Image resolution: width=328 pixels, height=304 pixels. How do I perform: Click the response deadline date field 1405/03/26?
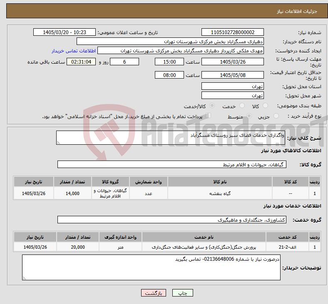[x=232, y=62]
